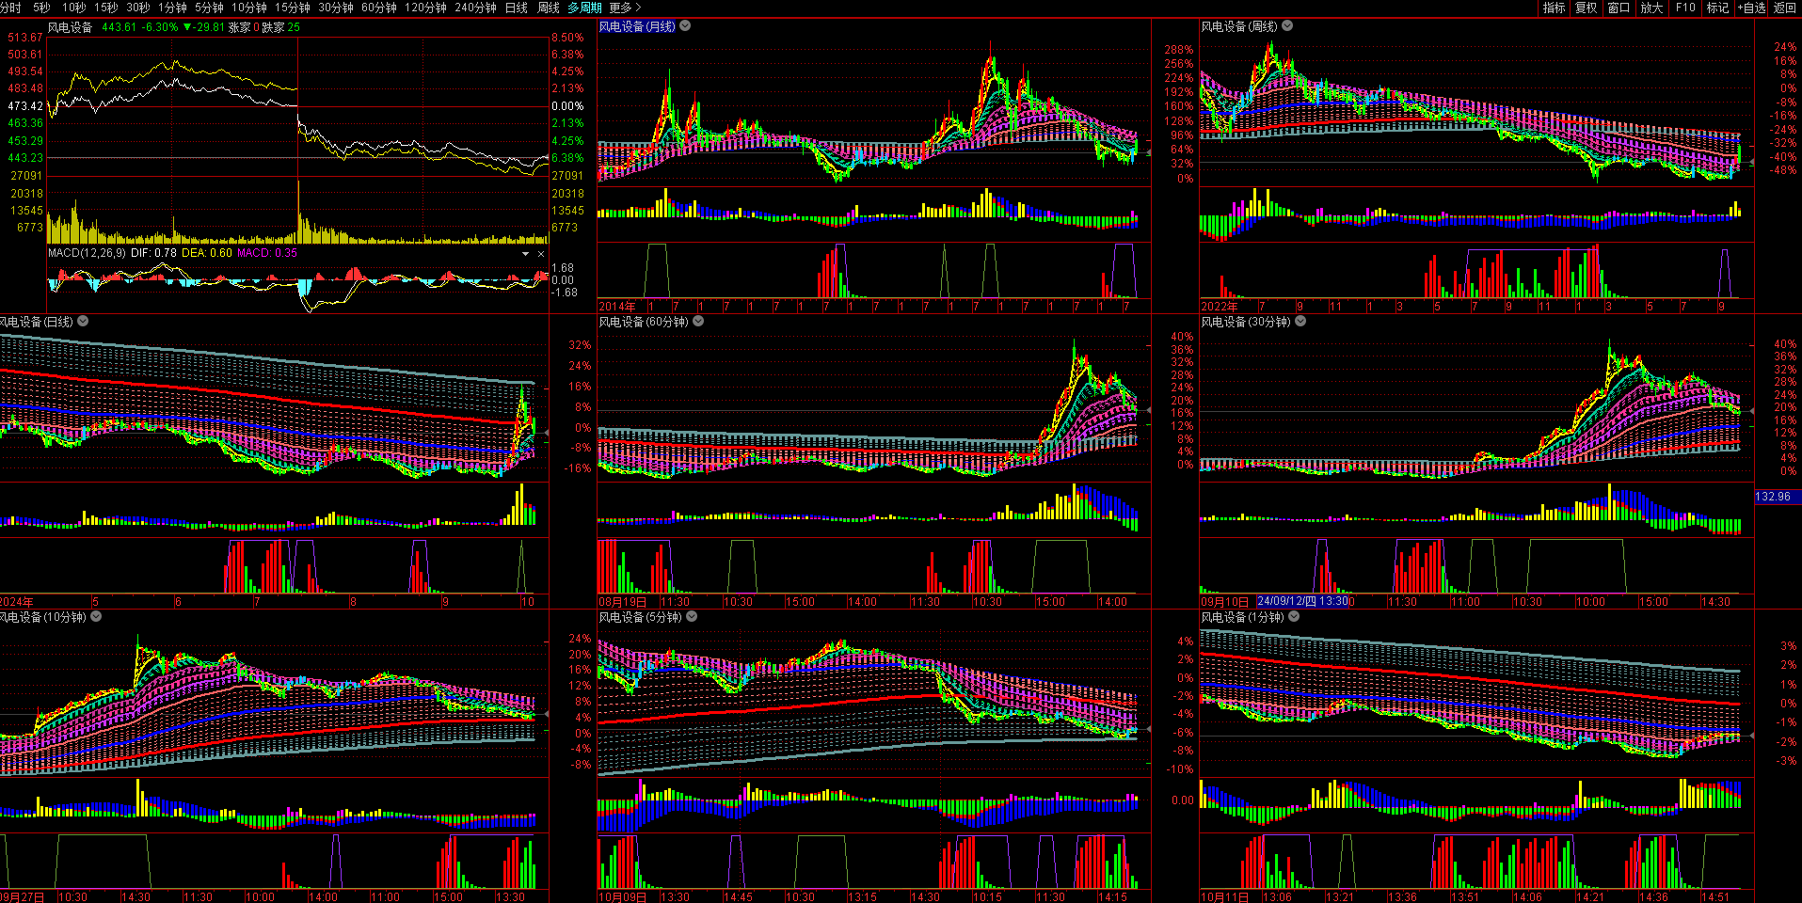Expand 更多 period options
The width and height of the screenshot is (1802, 903).
point(624,8)
